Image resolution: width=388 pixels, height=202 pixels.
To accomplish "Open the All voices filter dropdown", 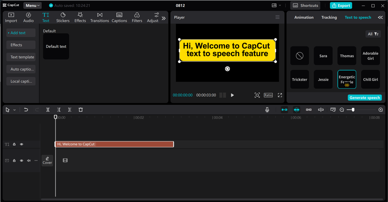I will (x=373, y=34).
